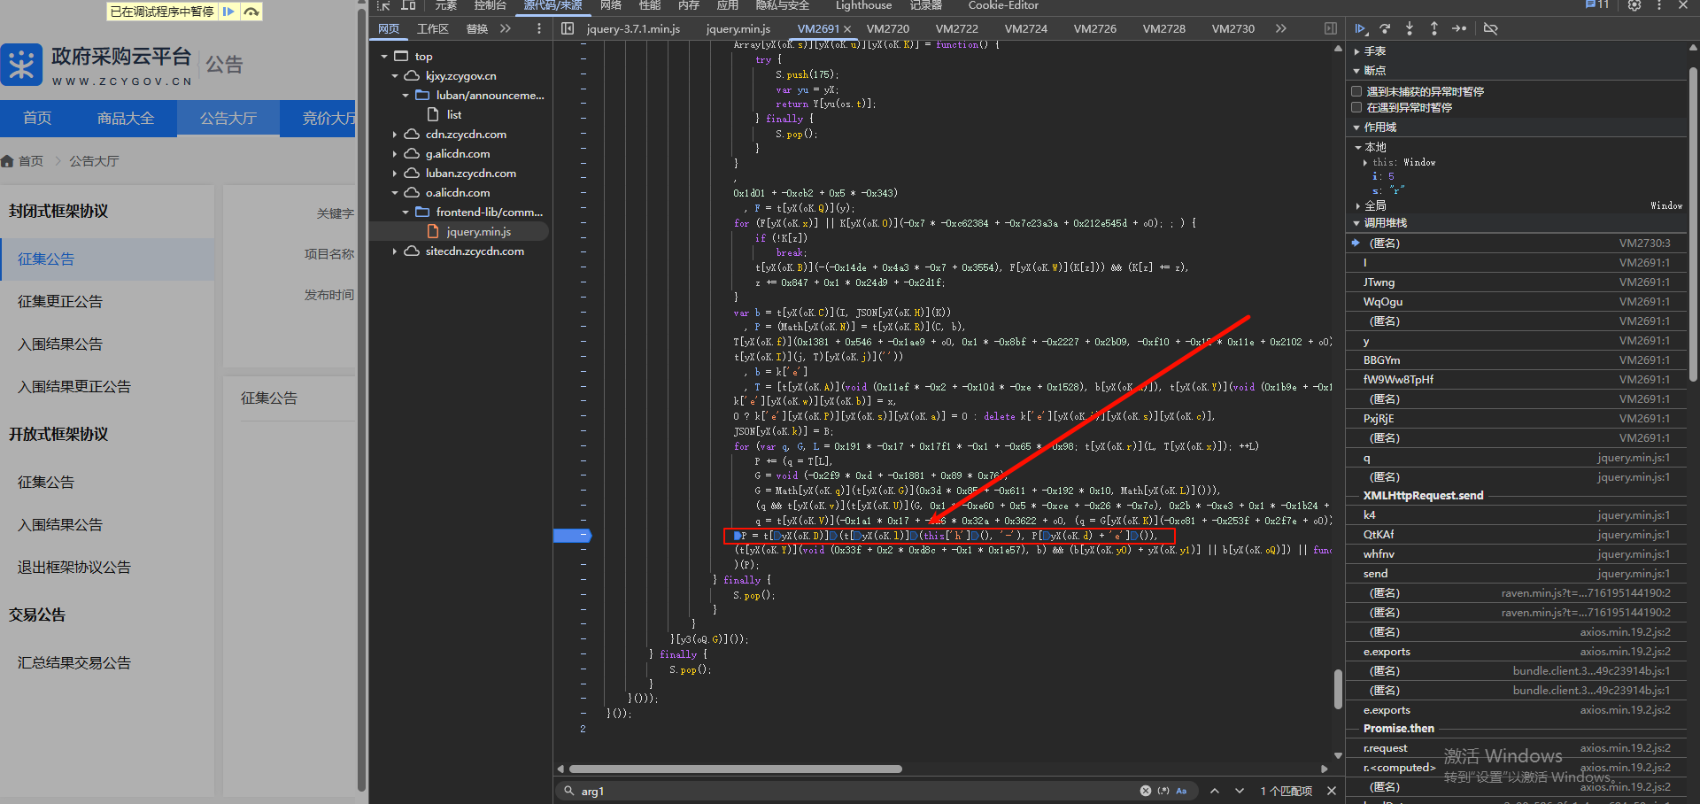
Task: Open the DevTools main three-dot menu
Action: (1659, 5)
